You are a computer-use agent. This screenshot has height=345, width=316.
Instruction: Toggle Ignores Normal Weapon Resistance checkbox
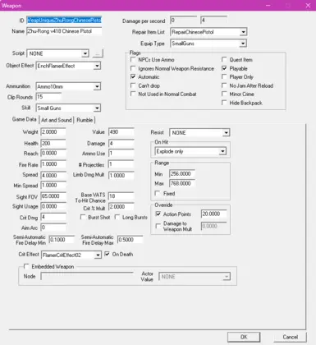(x=133, y=68)
